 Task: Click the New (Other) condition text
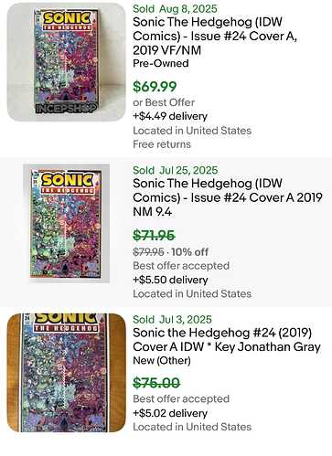pos(162,361)
